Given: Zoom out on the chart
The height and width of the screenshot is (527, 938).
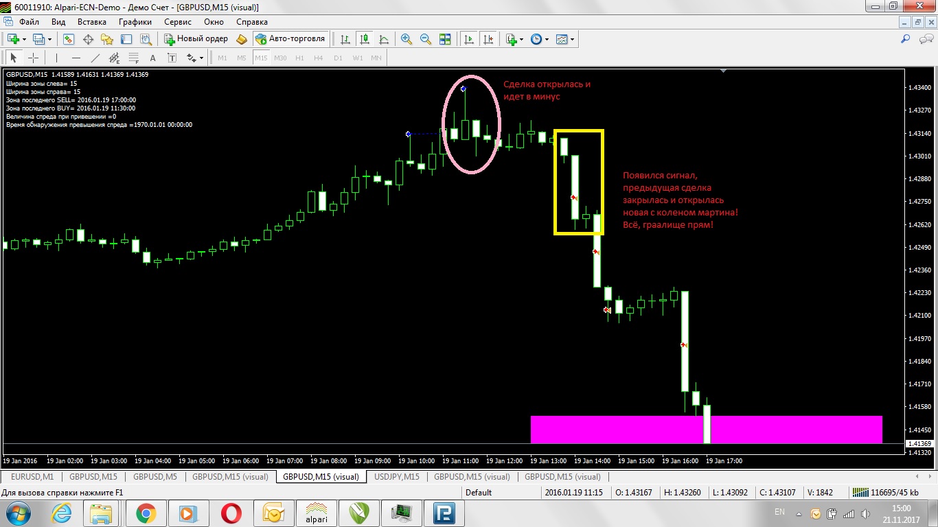Looking at the screenshot, I should click(x=426, y=39).
